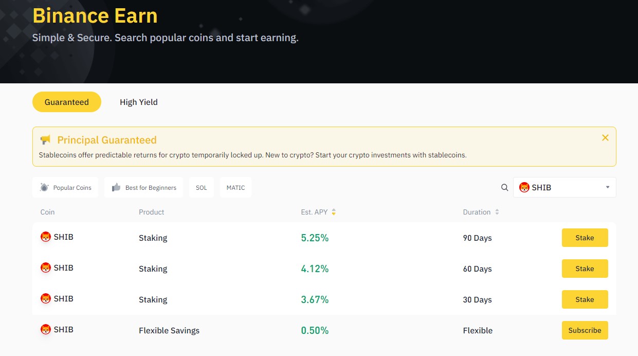638x356 pixels.
Task: Click SHIB coin icon in 60 Days row
Action: point(46,268)
